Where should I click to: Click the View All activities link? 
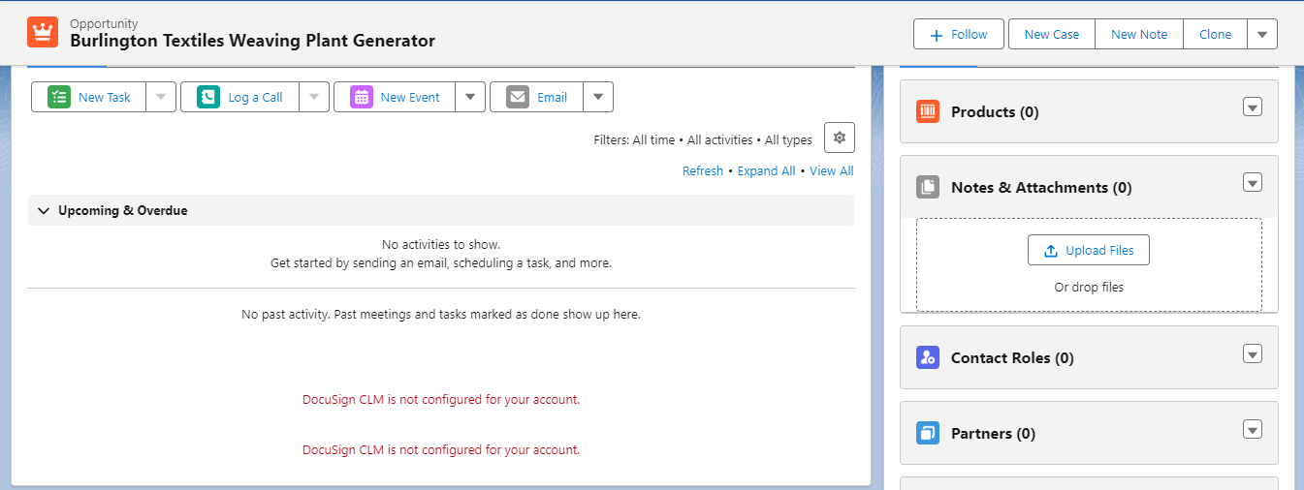pyautogui.click(x=832, y=170)
